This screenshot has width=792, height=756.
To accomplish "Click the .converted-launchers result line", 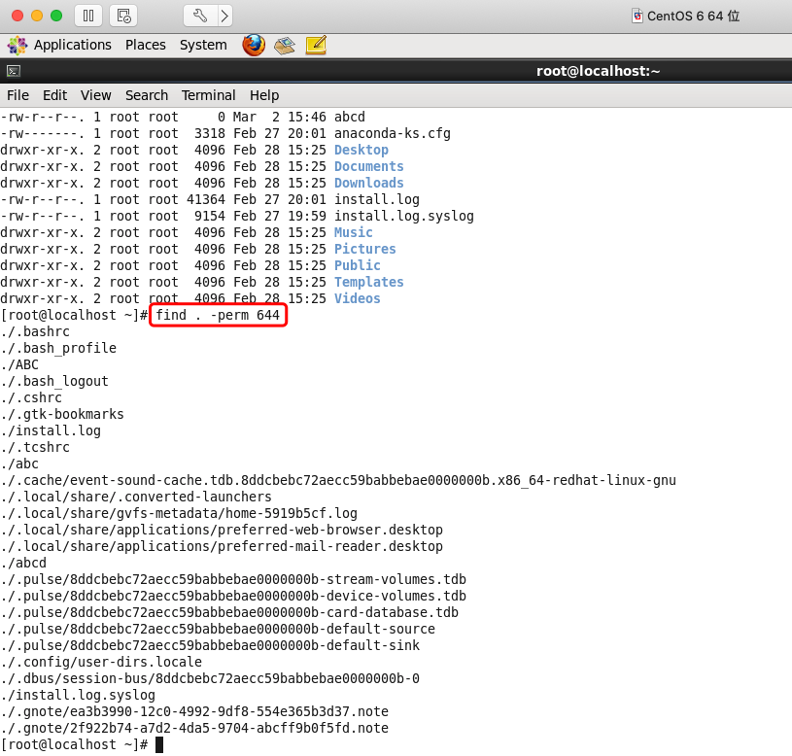I will tap(136, 497).
